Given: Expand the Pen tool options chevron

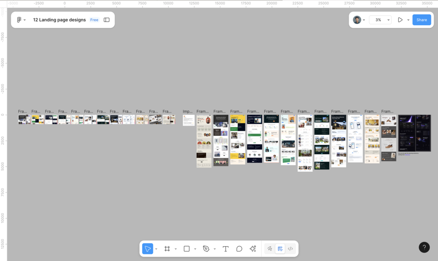Looking at the screenshot, I should click(214, 249).
